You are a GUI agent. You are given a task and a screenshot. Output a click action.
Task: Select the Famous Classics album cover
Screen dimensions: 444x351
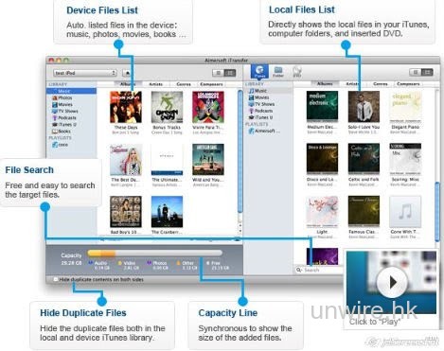[x=364, y=212]
